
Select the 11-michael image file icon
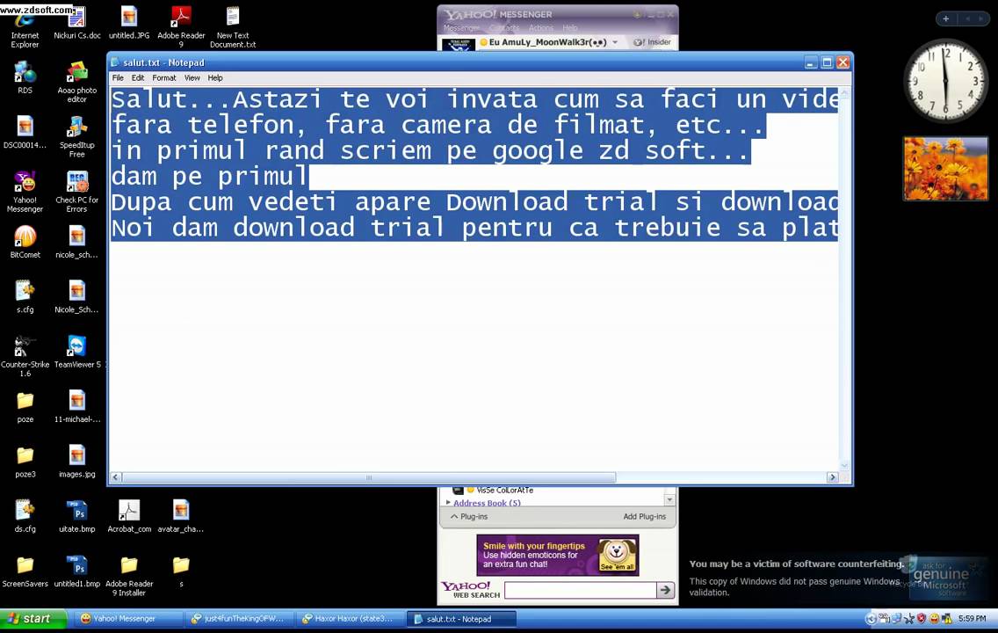[77, 406]
